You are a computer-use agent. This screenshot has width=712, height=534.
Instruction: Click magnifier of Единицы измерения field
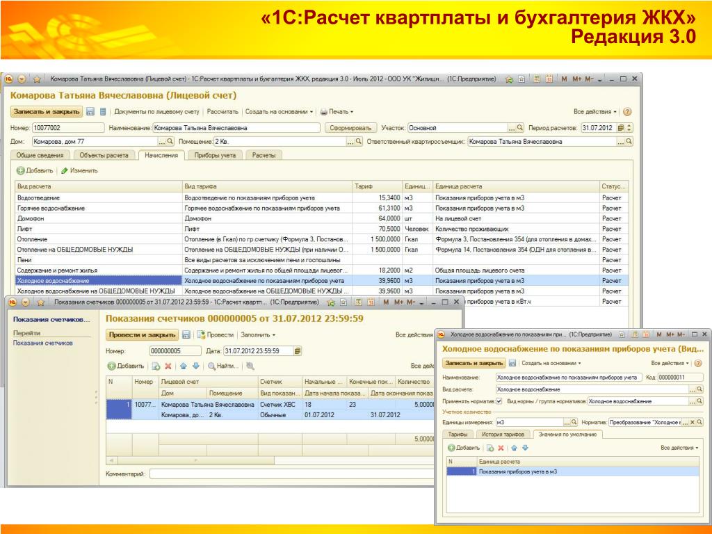(574, 422)
